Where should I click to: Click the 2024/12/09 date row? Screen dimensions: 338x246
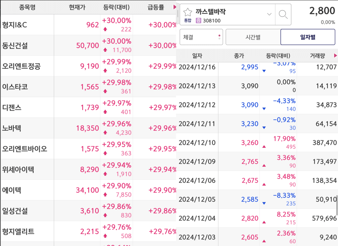(257, 162)
